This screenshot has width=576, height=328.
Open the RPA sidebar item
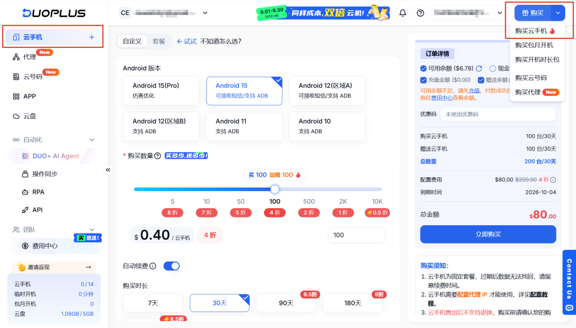pos(38,192)
